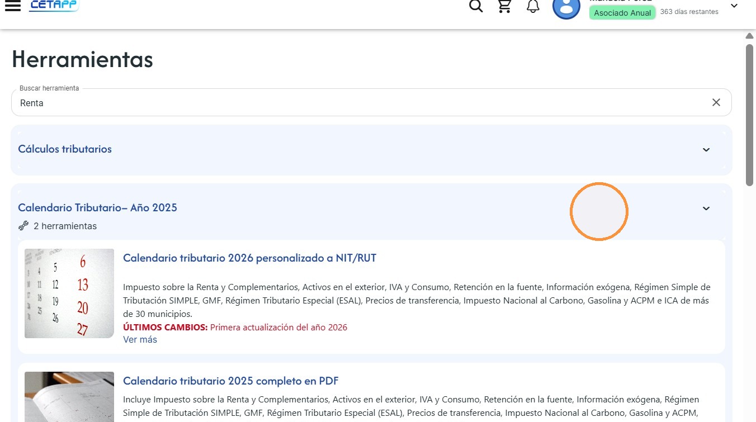Collapse the Calendario Tributario section chevron
The height and width of the screenshot is (422, 756).
(706, 208)
